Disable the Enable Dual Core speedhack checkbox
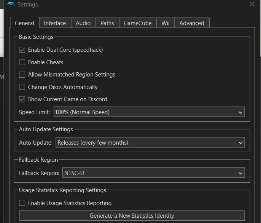Viewport: 261px width, 223px height. [22, 50]
